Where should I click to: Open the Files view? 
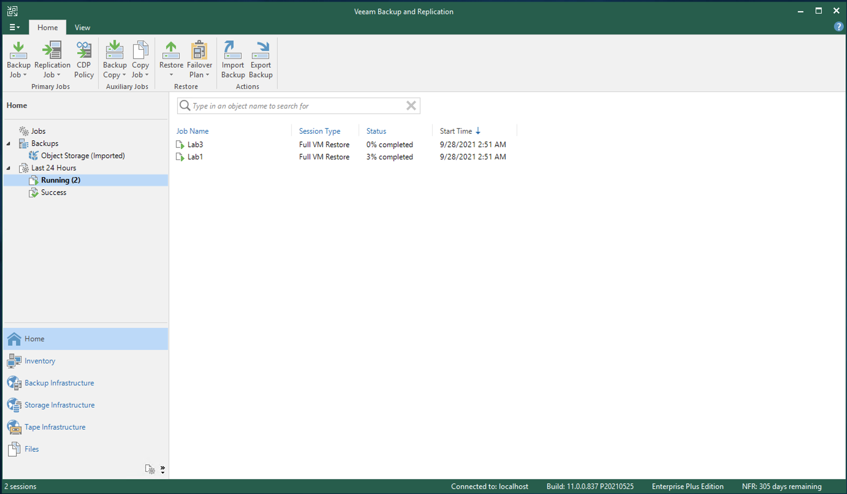tap(32, 449)
